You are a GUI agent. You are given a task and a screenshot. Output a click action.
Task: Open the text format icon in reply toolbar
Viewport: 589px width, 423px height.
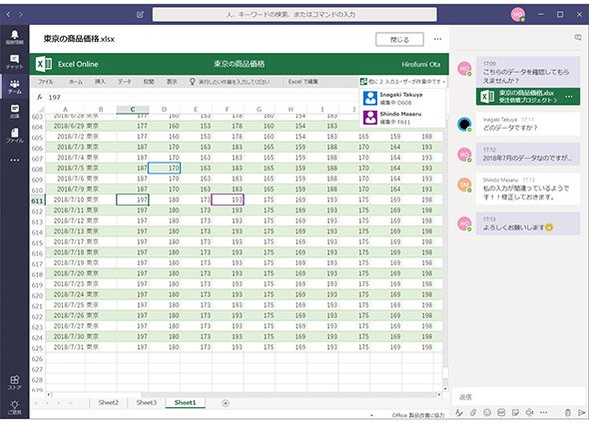click(x=458, y=412)
